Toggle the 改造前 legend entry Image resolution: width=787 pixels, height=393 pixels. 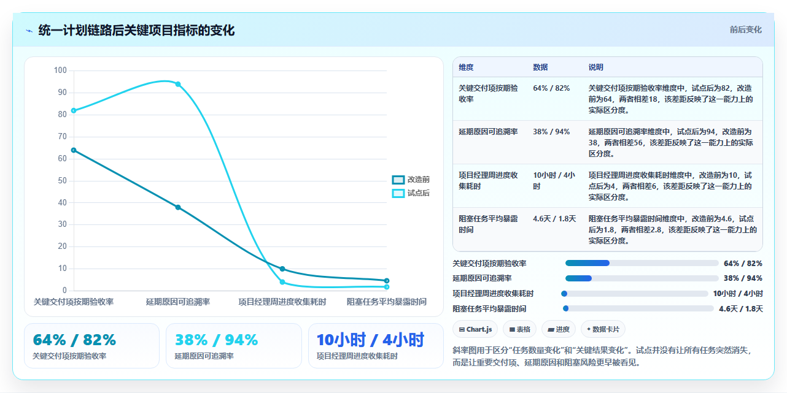411,180
